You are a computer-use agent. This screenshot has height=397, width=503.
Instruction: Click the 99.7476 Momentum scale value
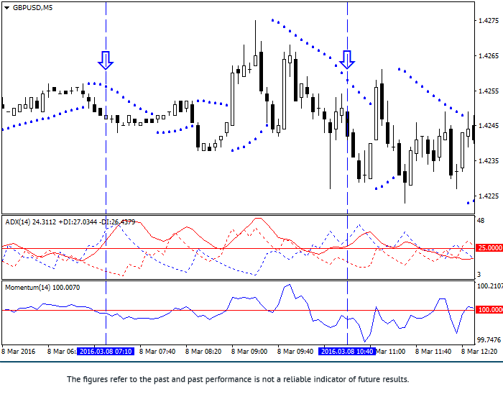tap(489, 340)
